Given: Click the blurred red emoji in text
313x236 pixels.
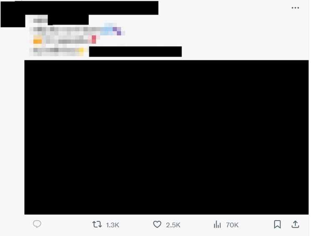Looking at the screenshot, I should click(93, 40).
